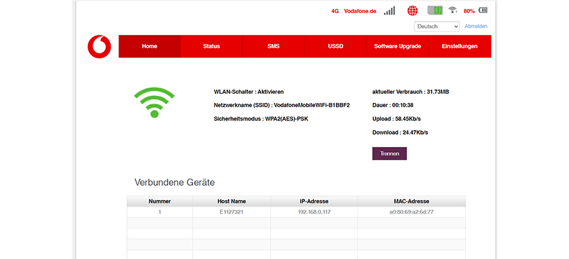Click the Vodafone logo
The image size is (569, 259).
coord(99,47)
